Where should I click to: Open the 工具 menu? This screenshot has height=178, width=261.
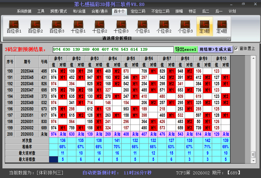pos(41,11)
